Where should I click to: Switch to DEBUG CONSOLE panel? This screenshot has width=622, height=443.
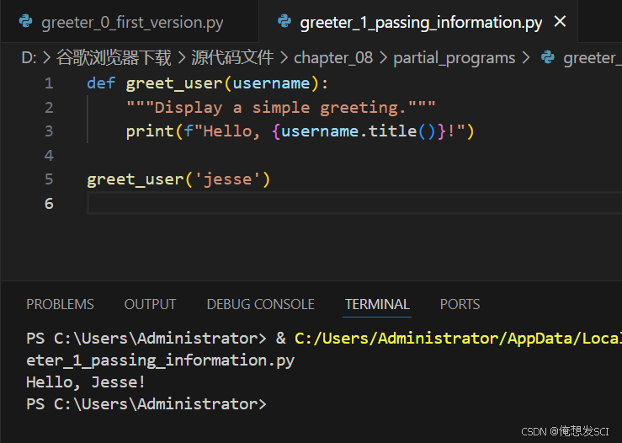click(261, 305)
